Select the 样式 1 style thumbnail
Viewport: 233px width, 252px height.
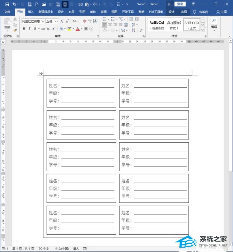(x=174, y=25)
